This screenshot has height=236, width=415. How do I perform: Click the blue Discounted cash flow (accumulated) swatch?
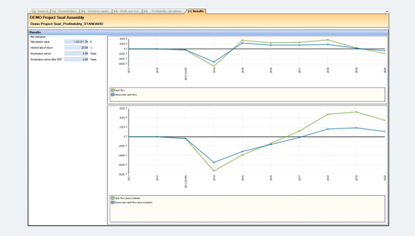(x=112, y=202)
